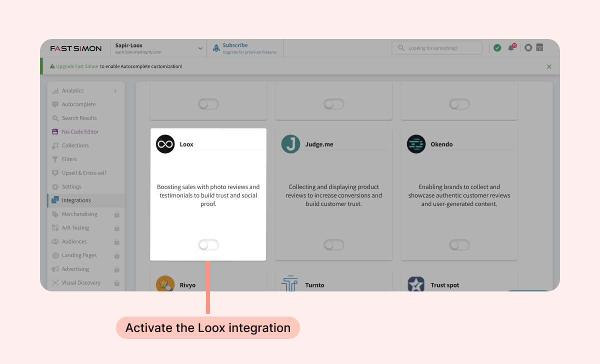The width and height of the screenshot is (600, 364).
Task: Click the Okendo logo icon
Action: coord(416,144)
